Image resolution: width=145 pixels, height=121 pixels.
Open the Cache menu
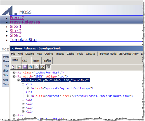[70, 54]
